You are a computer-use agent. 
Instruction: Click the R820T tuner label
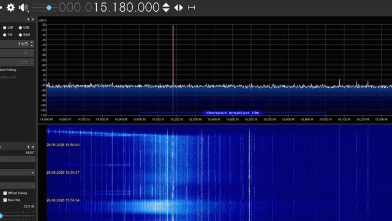[x=30, y=153]
